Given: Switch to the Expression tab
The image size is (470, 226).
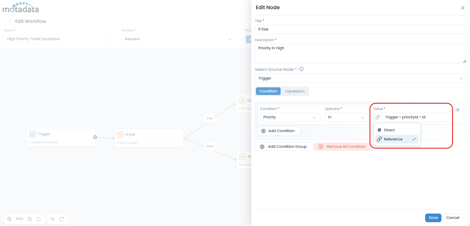Looking at the screenshot, I should [x=295, y=91].
